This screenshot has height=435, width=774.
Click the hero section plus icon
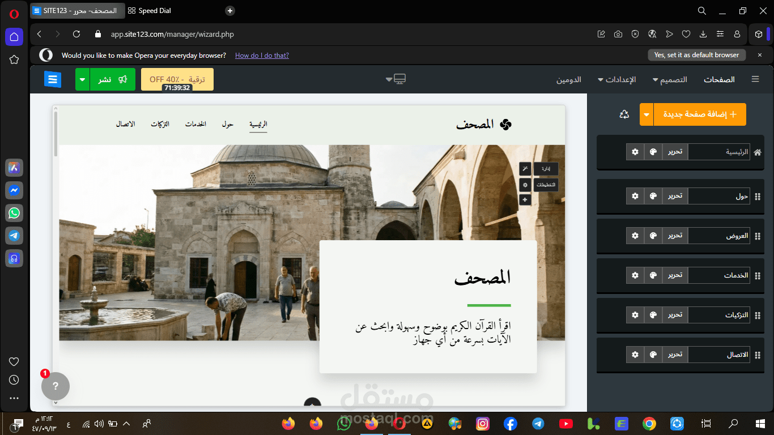(x=525, y=200)
